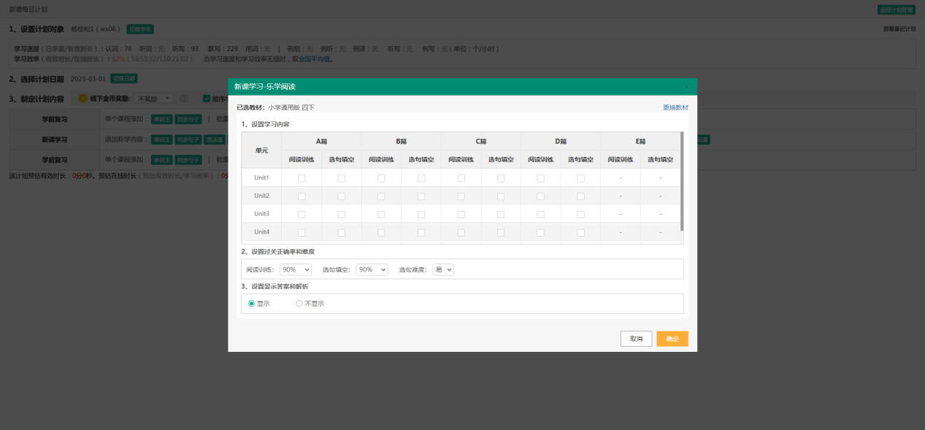Tick Unit1 C篇 选句填空 checkbox
The width and height of the screenshot is (925, 430).
coord(501,178)
